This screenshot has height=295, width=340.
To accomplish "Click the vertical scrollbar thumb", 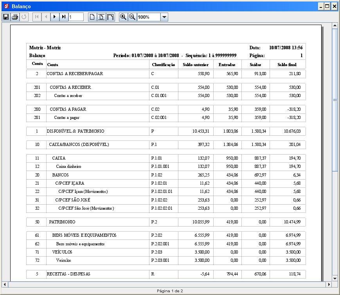I will coord(335,100).
